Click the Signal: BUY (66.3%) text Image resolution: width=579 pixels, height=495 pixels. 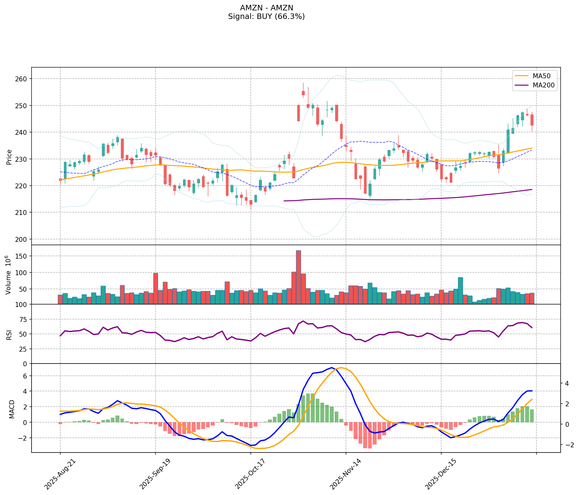coord(266,17)
